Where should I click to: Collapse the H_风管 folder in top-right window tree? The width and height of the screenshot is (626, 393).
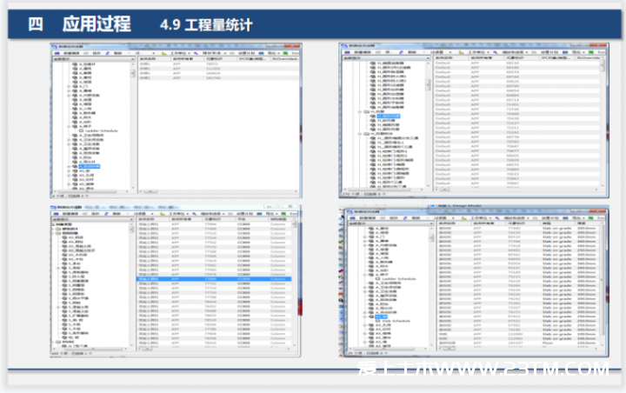pyautogui.click(x=360, y=112)
